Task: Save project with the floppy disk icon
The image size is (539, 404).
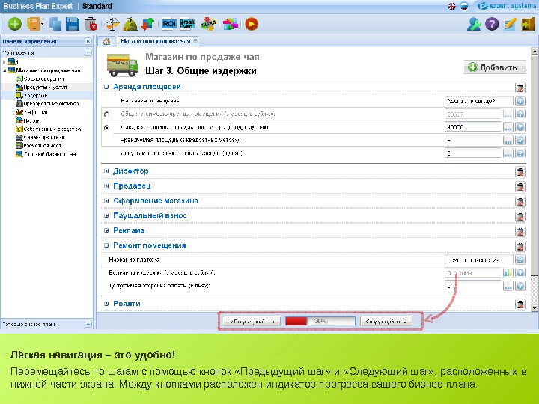Action: 73,24
